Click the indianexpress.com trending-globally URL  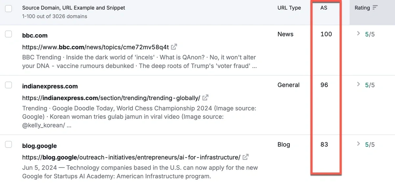coord(111,98)
